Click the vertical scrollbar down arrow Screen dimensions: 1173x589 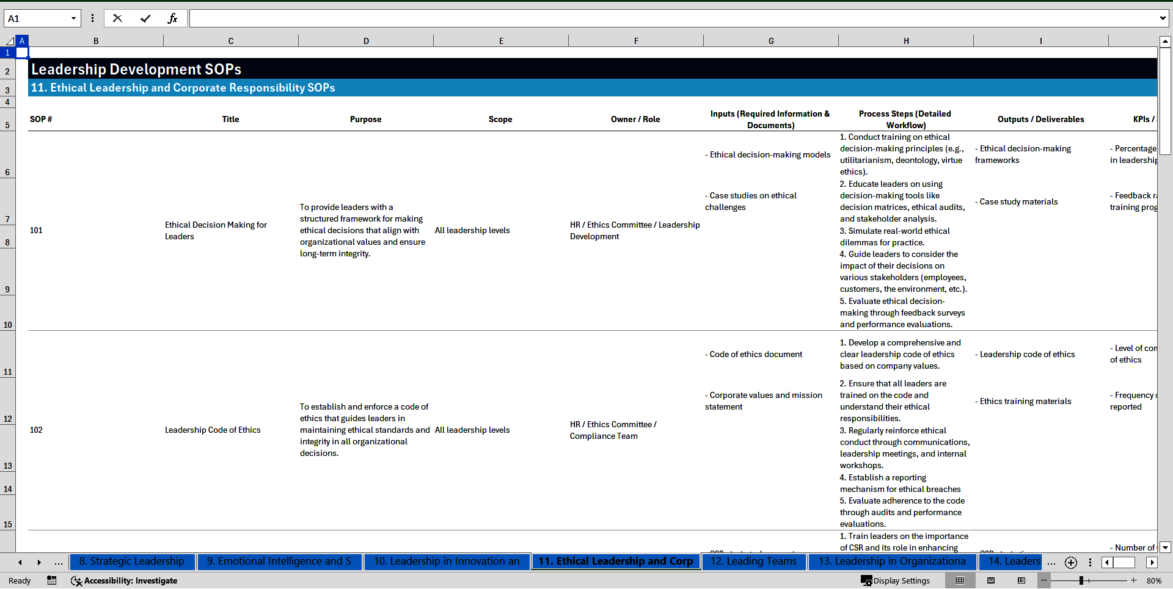coord(1165,547)
